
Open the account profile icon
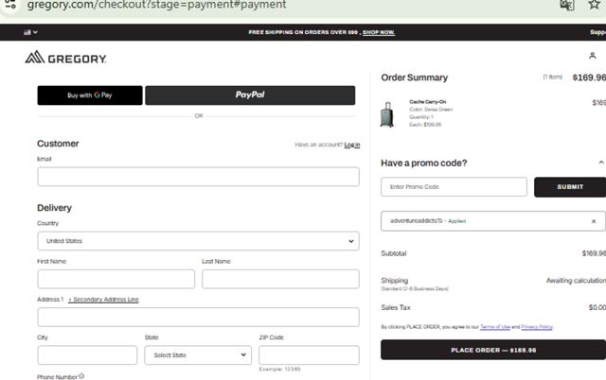(592, 56)
